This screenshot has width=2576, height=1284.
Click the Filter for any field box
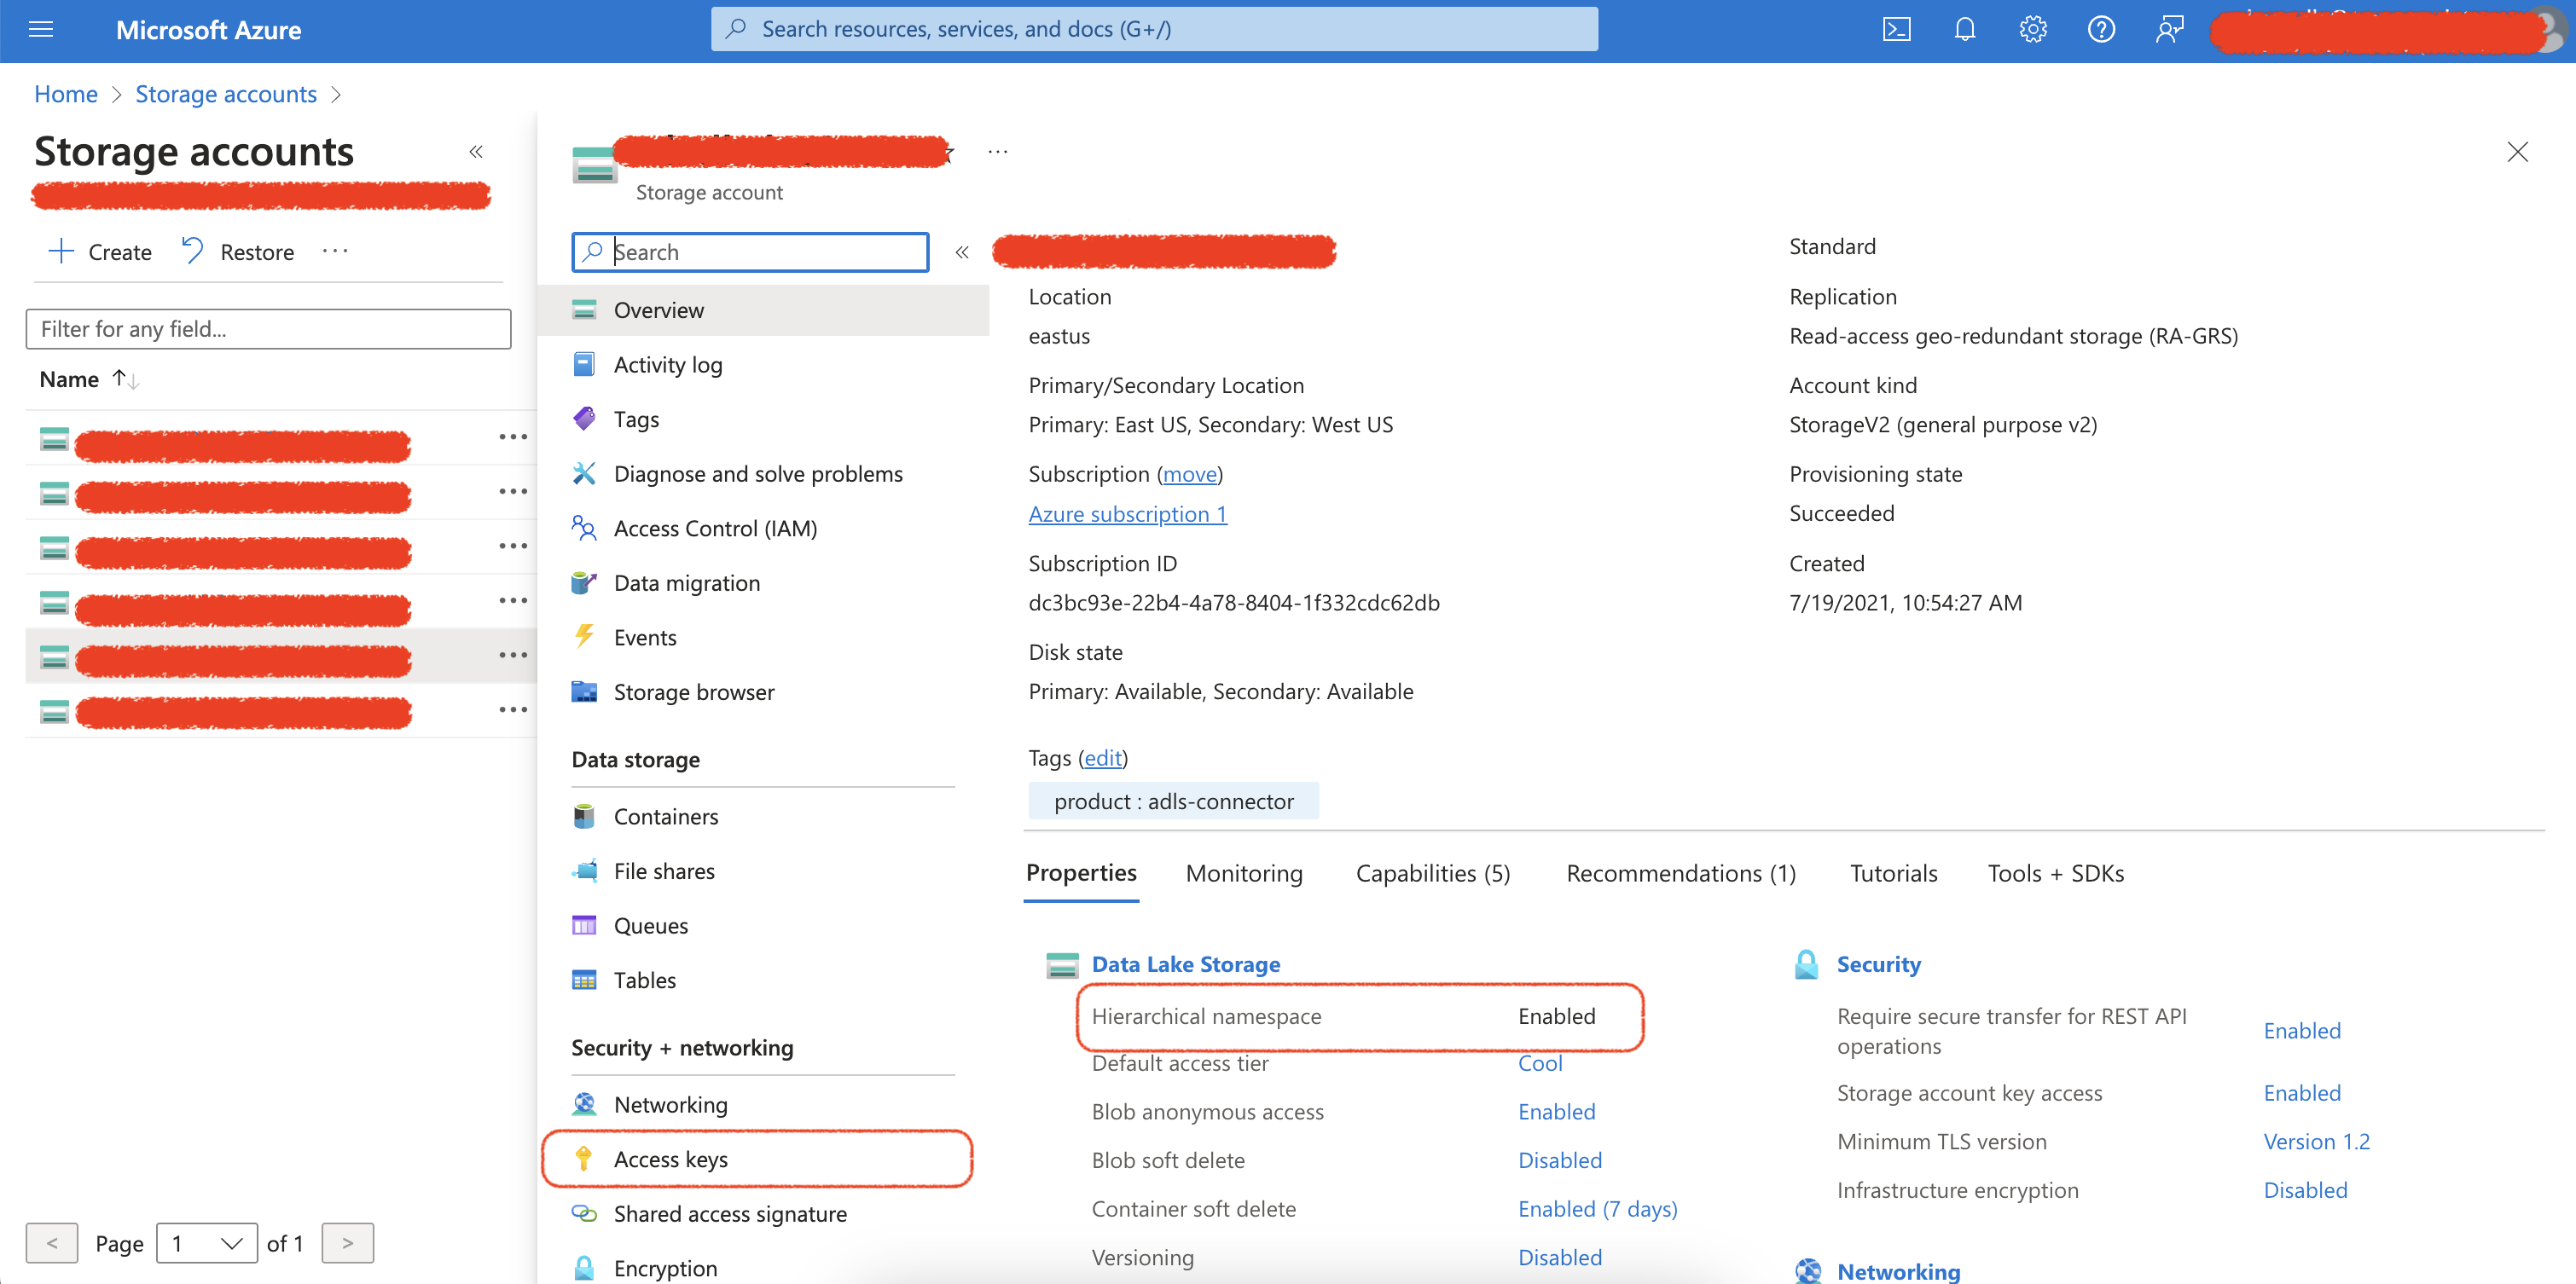pos(268,329)
